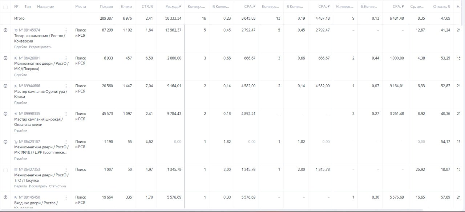Click the shopping cart icon of campaign № 86423107
Screen dimensions: 465x212
pos(16,142)
